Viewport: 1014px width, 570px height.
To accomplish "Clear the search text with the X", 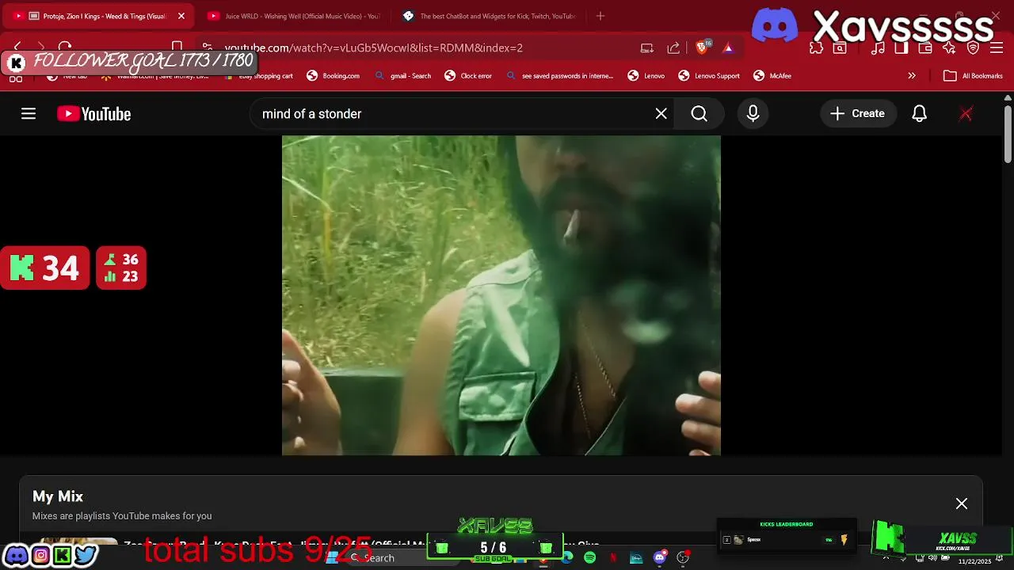I will click(x=661, y=114).
